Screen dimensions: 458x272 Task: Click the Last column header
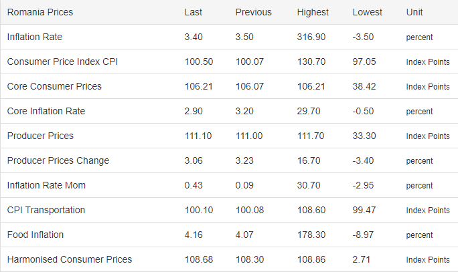click(194, 13)
